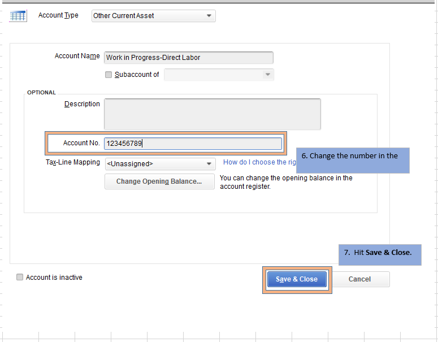
Task: Select the step 7 Save & Close callout
Action: coord(380,253)
